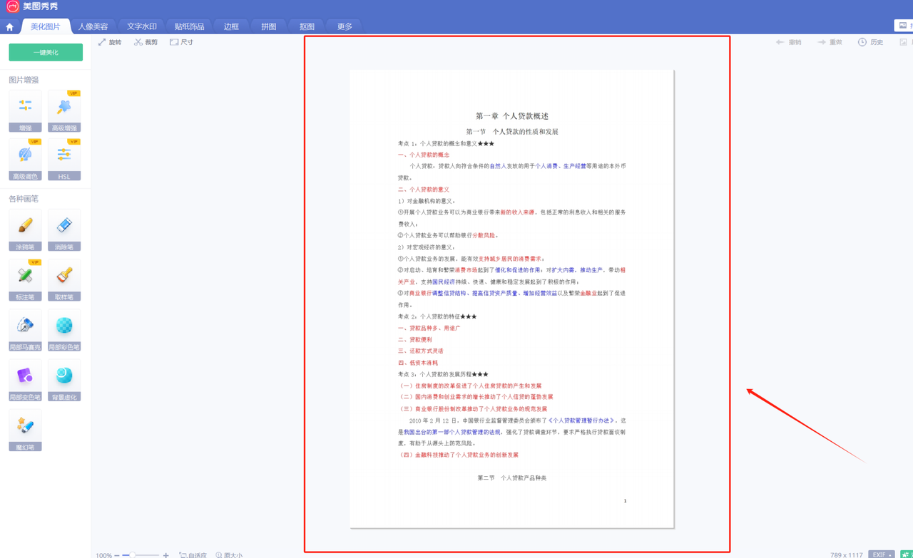Select the 局部马赛克 local mosaic tool

[25, 330]
